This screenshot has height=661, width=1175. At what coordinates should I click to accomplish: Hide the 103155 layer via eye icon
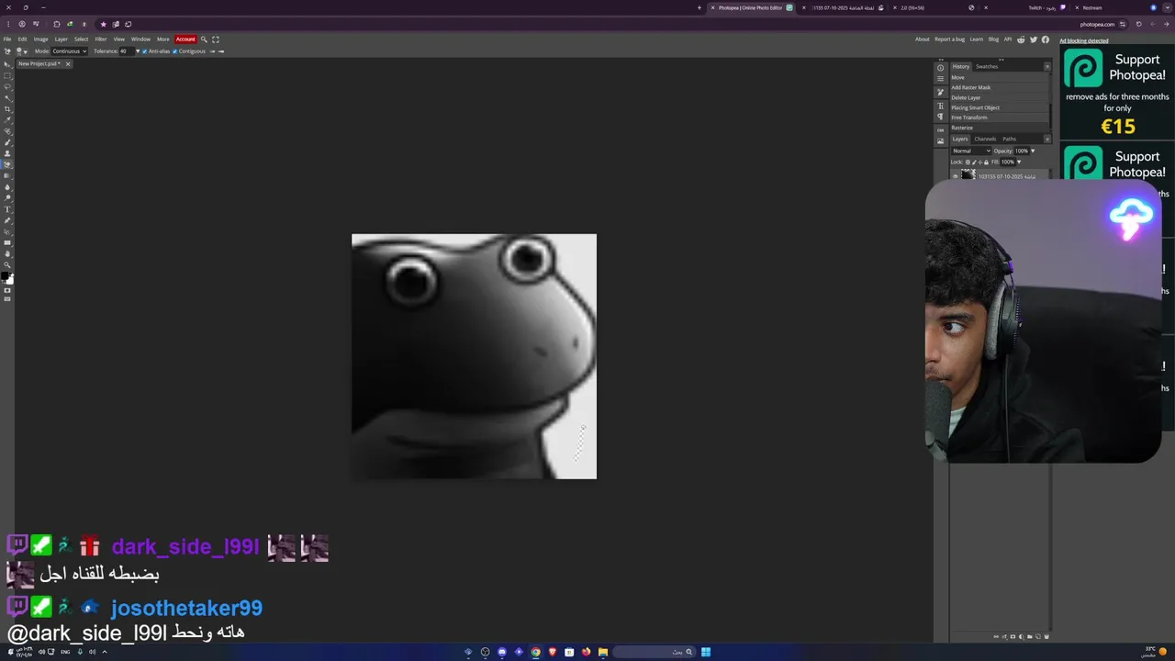coord(956,176)
